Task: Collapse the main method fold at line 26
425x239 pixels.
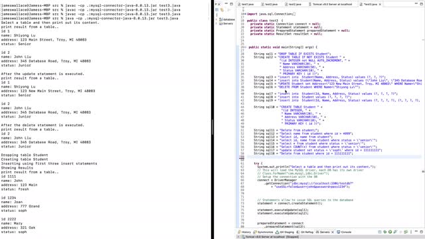Action: [245, 47]
